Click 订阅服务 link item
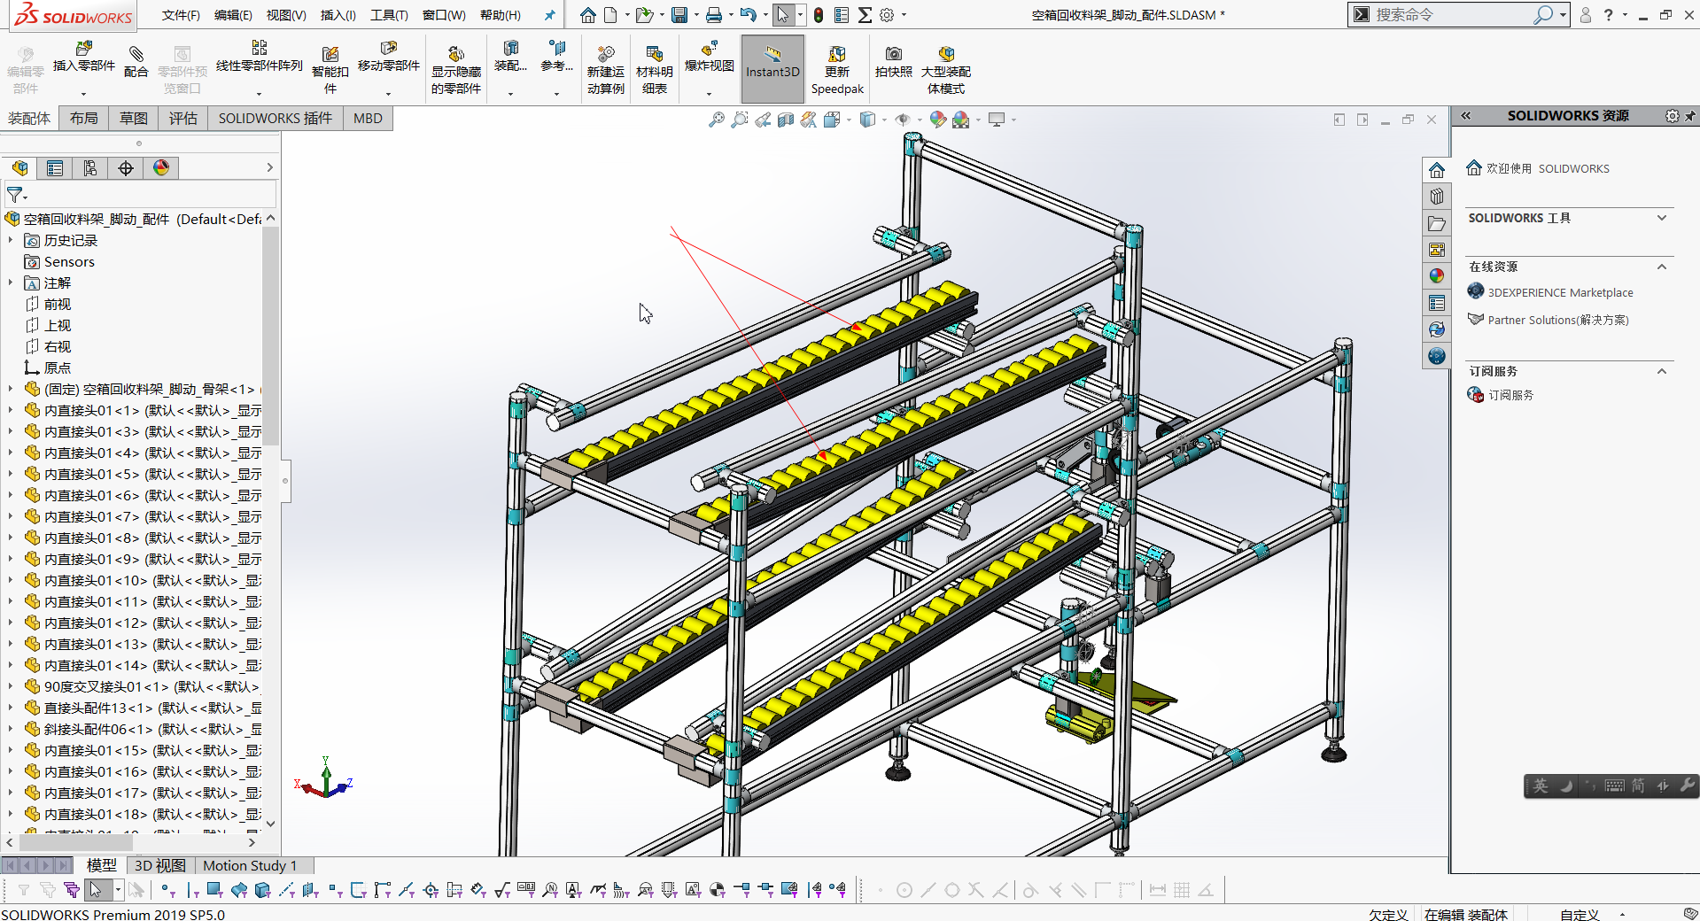 point(1510,395)
